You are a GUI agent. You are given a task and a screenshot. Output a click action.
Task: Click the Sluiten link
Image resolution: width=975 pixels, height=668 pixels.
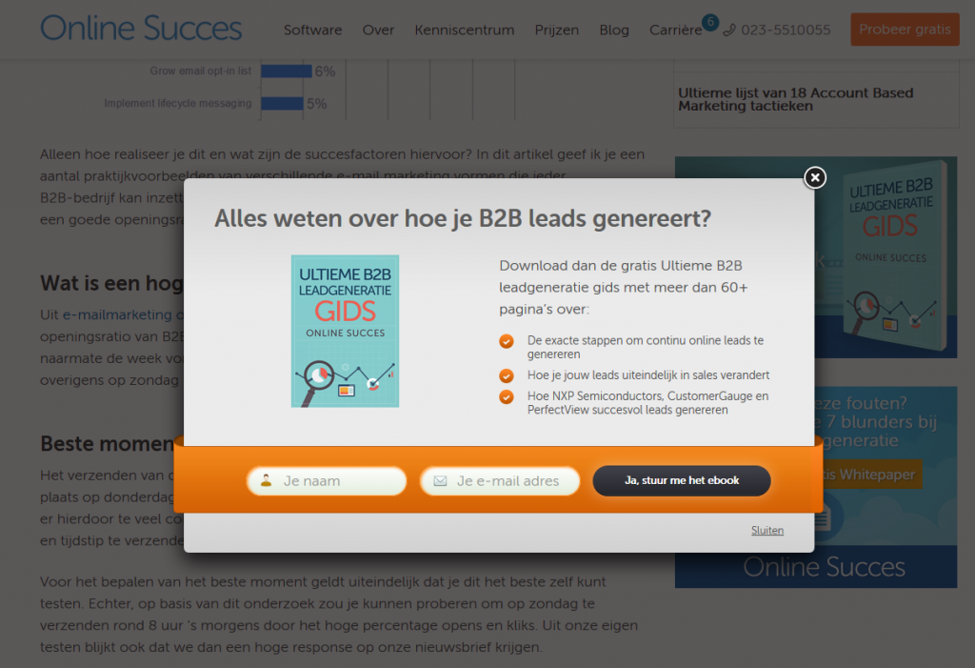tap(767, 531)
